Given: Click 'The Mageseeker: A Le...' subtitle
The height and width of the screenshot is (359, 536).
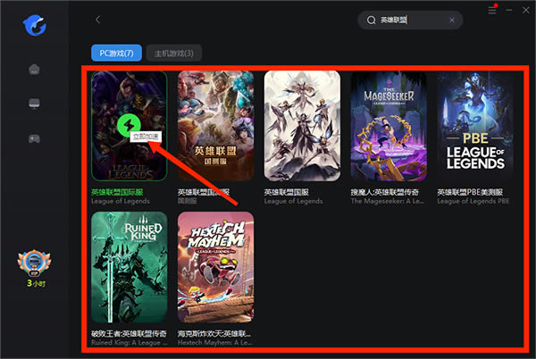Looking at the screenshot, I should (388, 201).
